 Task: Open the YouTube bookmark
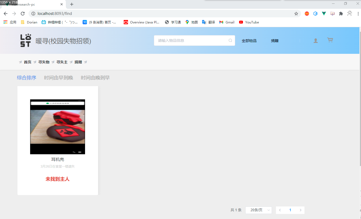[249, 22]
